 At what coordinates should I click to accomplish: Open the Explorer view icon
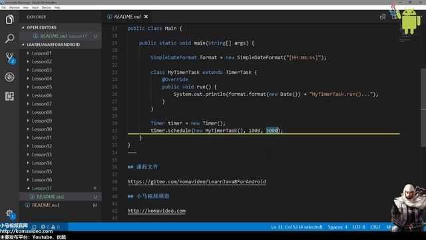(9, 19)
